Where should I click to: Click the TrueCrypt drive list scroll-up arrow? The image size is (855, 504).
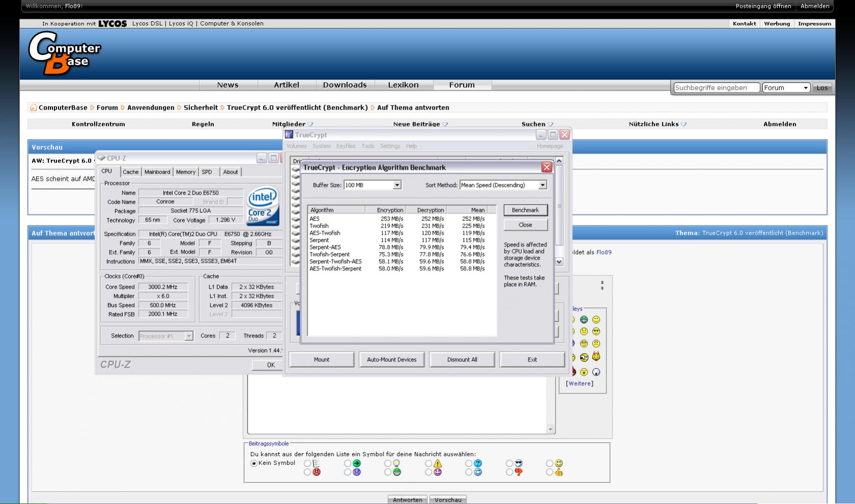tap(559, 161)
